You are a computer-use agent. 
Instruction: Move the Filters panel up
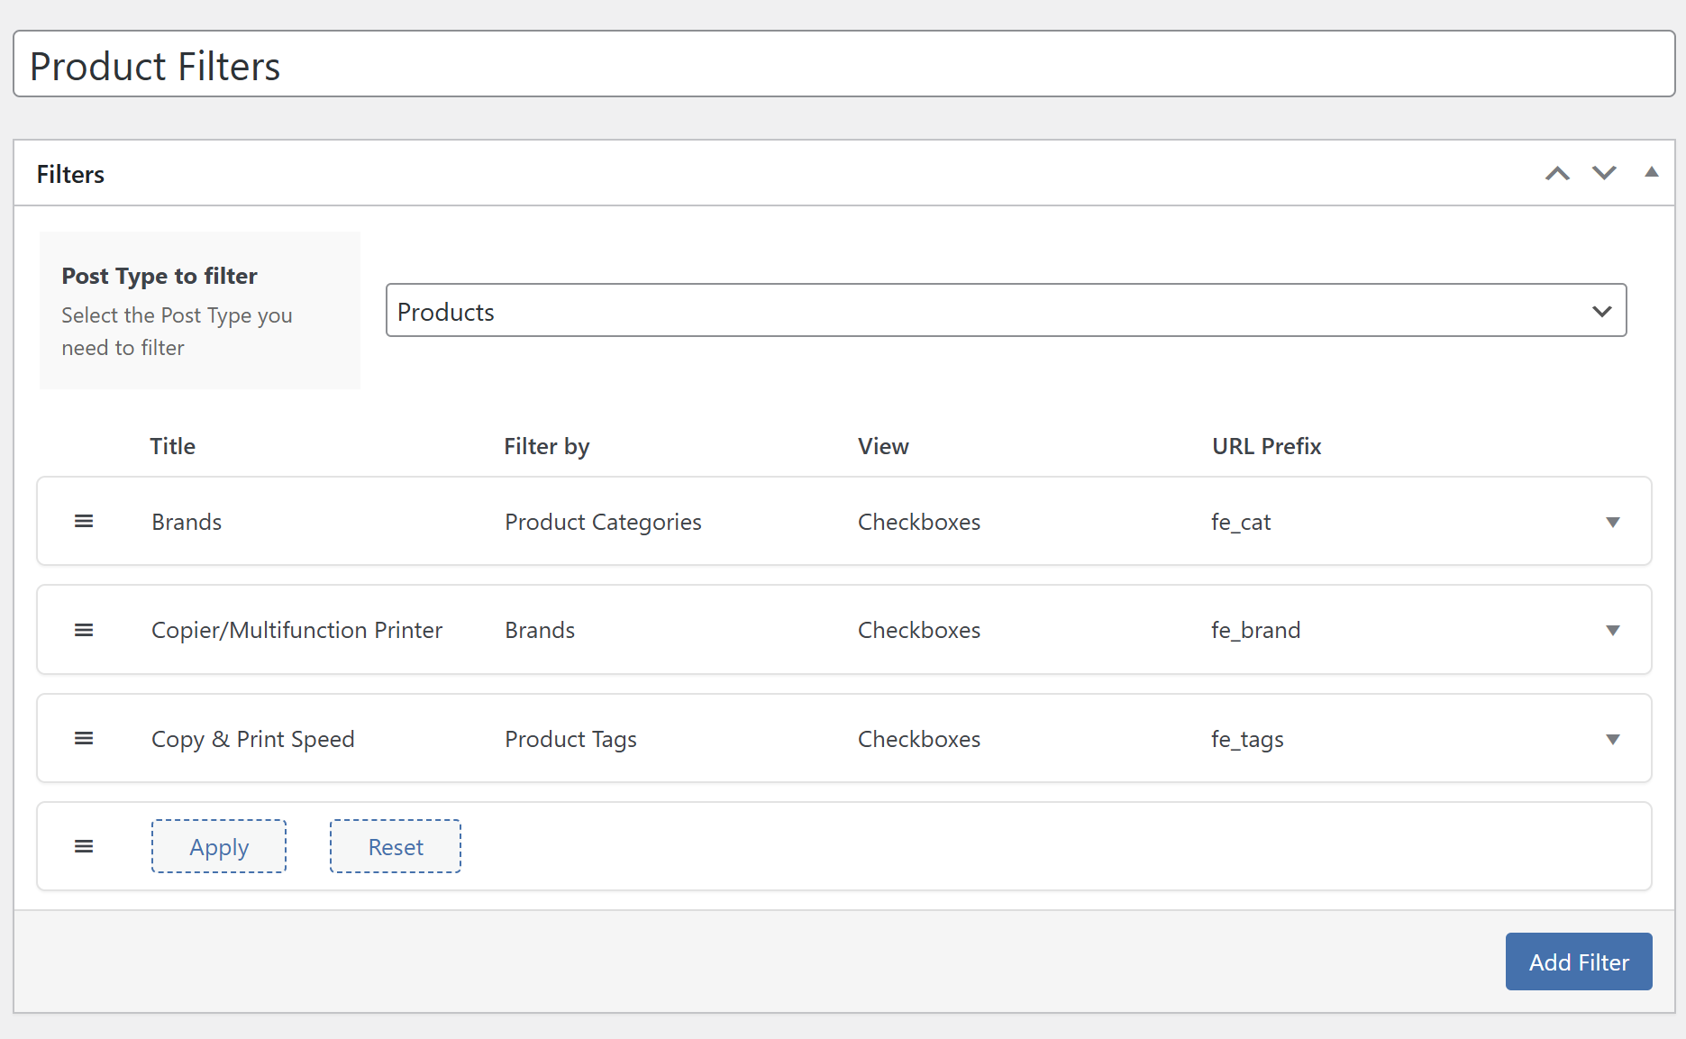[1557, 173]
